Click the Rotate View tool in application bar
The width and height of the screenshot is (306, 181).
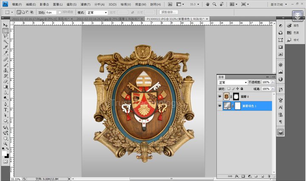221,4
